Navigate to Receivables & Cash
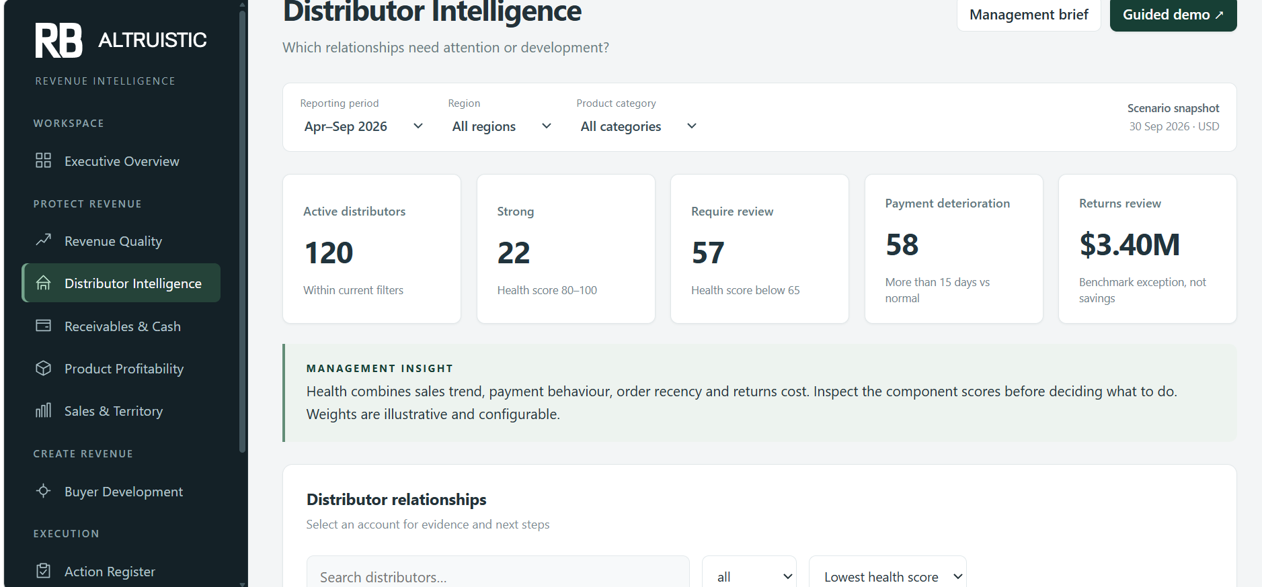Image resolution: width=1262 pixels, height=587 pixels. coord(122,326)
